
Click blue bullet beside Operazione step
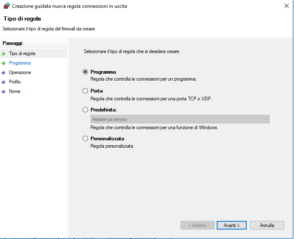tap(4, 73)
